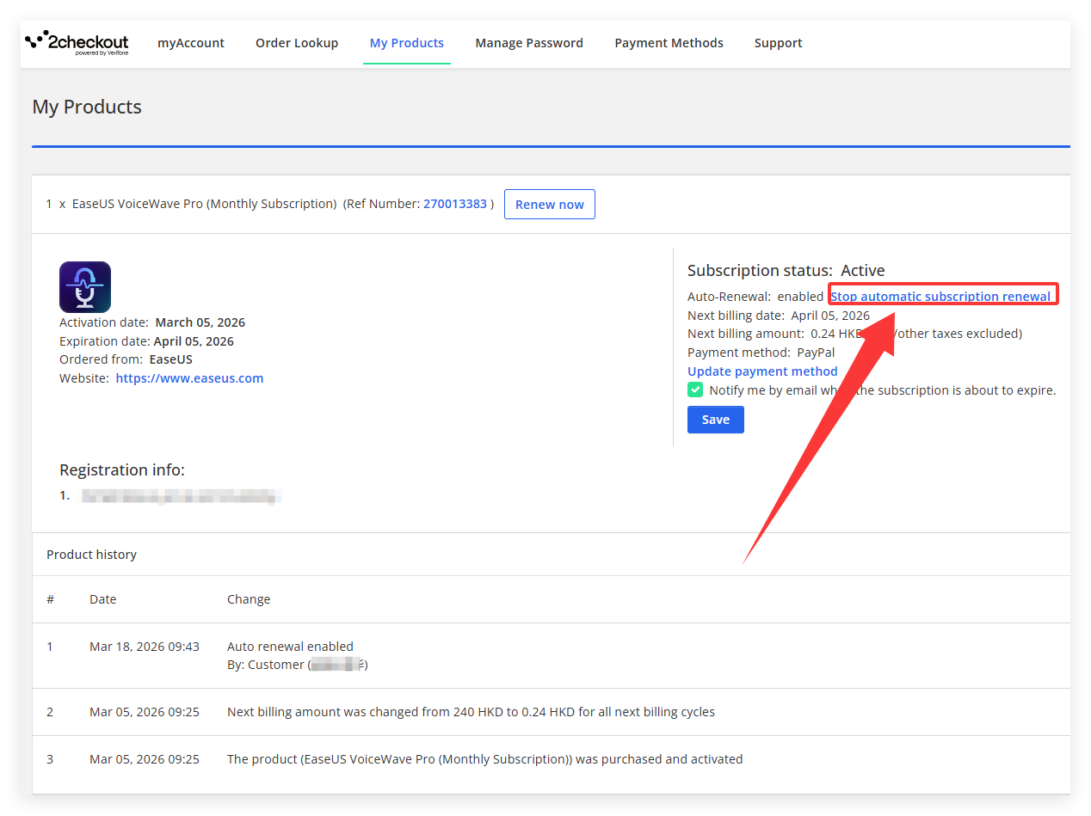Visit the https://www.easeus.com website link
This screenshot has height=816, width=1091.
(x=189, y=378)
